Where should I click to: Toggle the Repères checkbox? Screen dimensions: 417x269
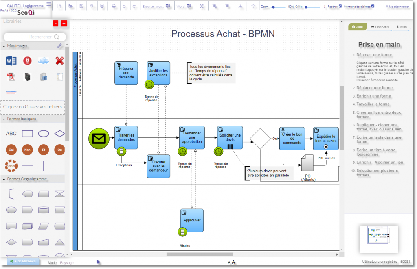(340, 7)
